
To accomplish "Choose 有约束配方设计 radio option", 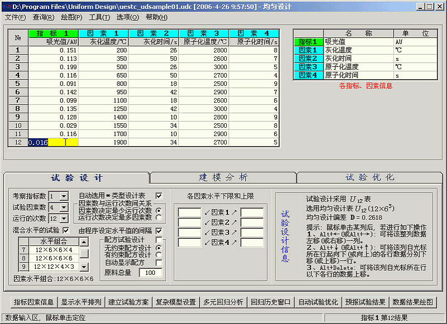I will click(159, 255).
